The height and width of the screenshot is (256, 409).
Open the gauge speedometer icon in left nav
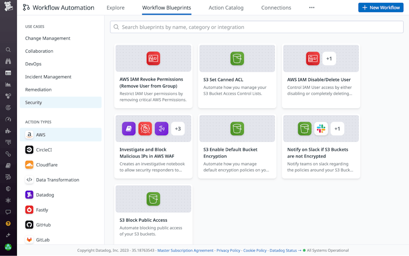click(8, 119)
